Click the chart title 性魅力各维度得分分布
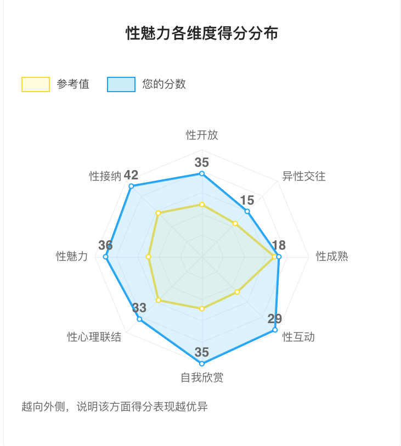Image resolution: width=401 pixels, height=446 pixels. [x=202, y=33]
